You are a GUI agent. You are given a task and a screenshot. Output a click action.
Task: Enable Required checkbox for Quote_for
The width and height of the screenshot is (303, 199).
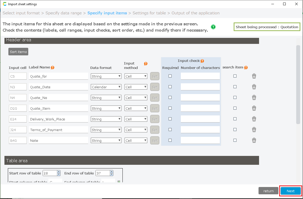(170, 76)
